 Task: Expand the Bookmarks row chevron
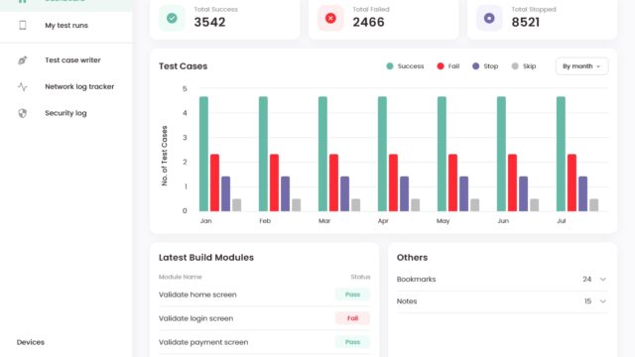603,280
